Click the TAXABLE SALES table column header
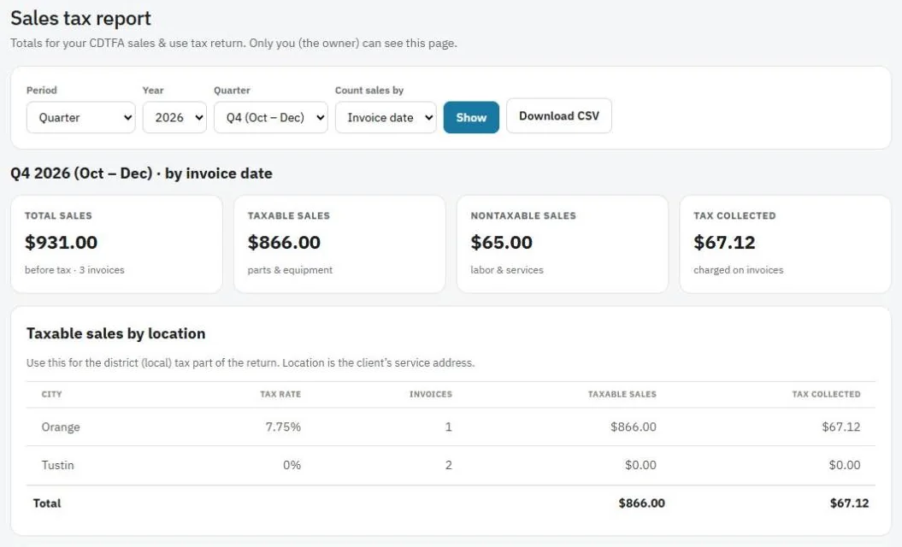902x547 pixels. [x=622, y=394]
